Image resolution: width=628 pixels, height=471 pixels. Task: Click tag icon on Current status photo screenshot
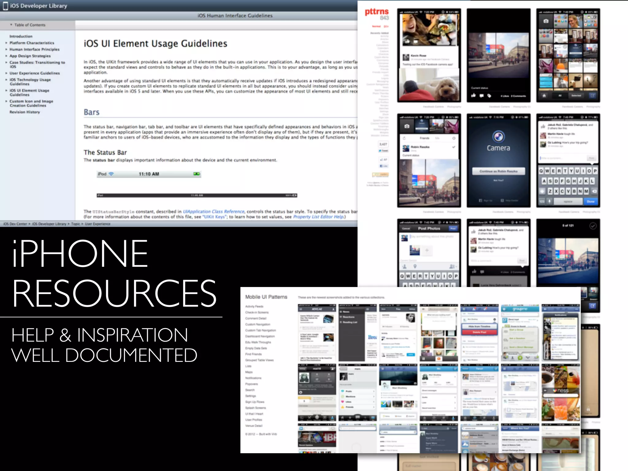(489, 96)
